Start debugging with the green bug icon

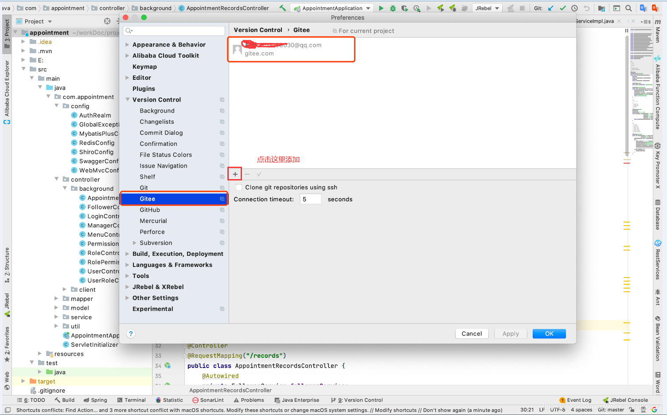pos(393,8)
